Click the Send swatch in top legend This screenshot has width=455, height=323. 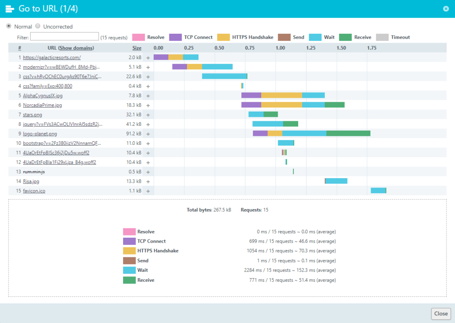(x=284, y=37)
